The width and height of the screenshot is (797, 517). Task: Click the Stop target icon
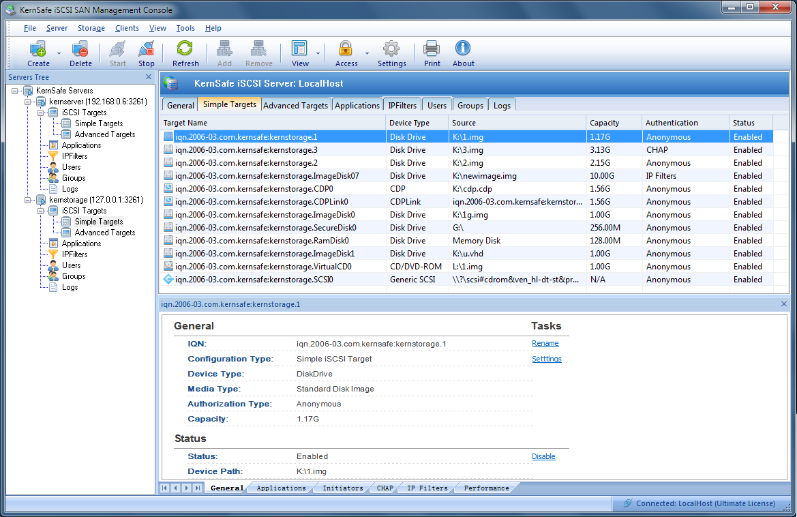147,49
